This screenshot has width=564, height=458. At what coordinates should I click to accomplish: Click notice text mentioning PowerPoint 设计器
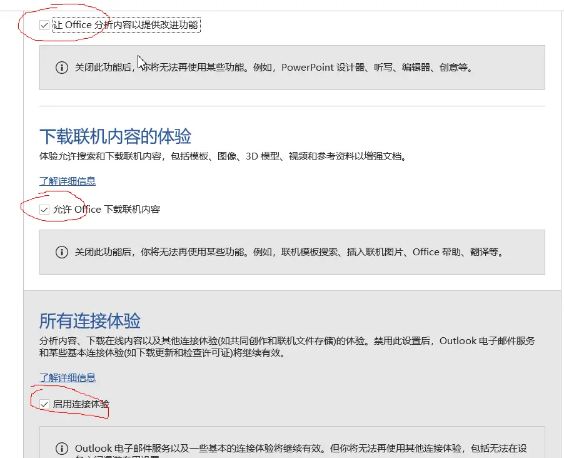click(x=274, y=68)
